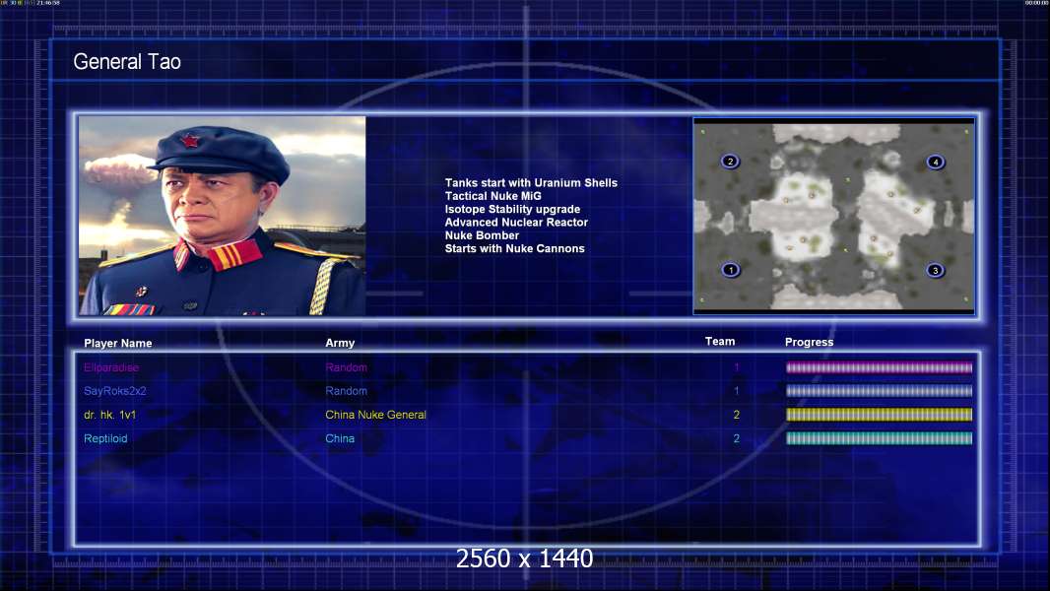Click 'China' army in Reptiloid's row
1050x591 pixels.
pyautogui.click(x=340, y=438)
